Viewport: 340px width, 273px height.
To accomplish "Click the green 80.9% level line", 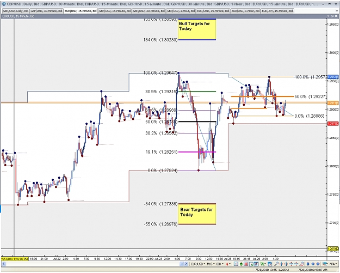I will tap(197, 92).
